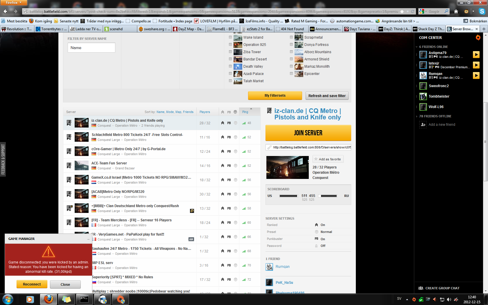Click Close in Game Manager
488x305 pixels.
point(65,284)
